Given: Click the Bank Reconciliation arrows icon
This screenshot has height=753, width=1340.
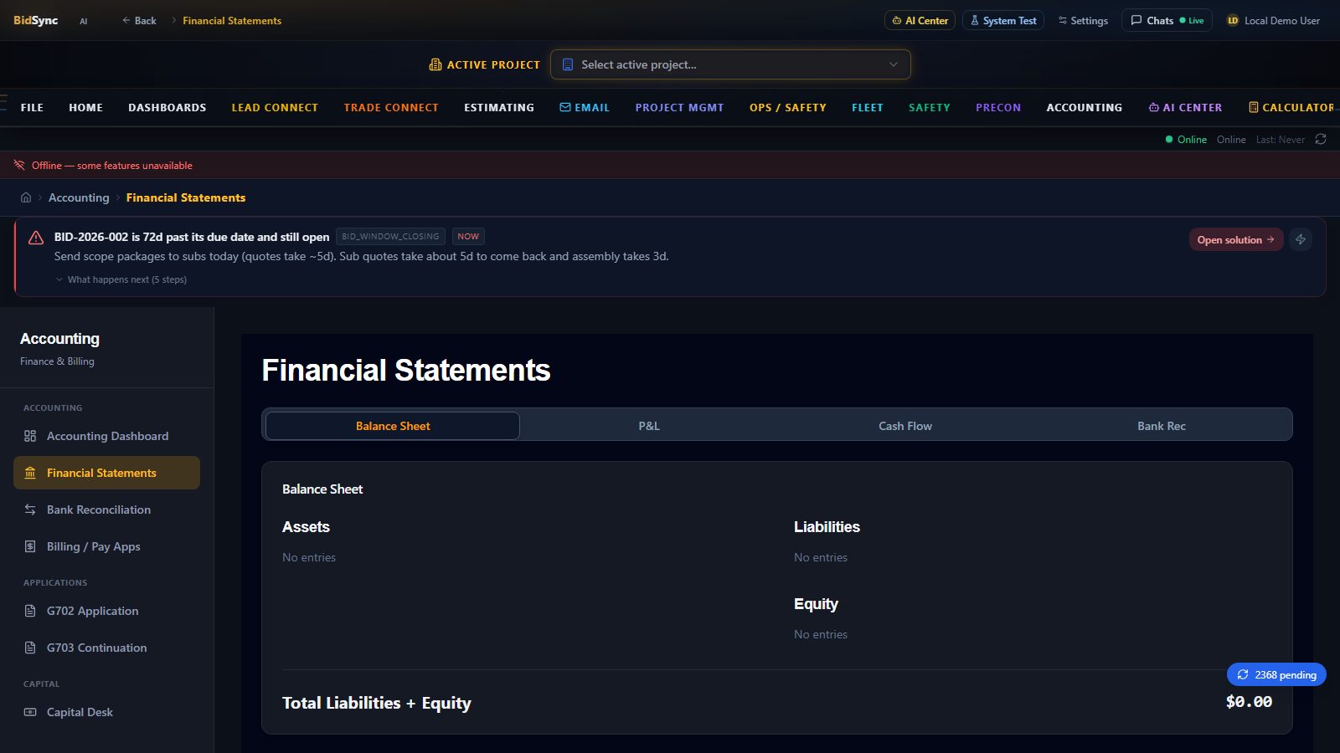Looking at the screenshot, I should pos(30,510).
